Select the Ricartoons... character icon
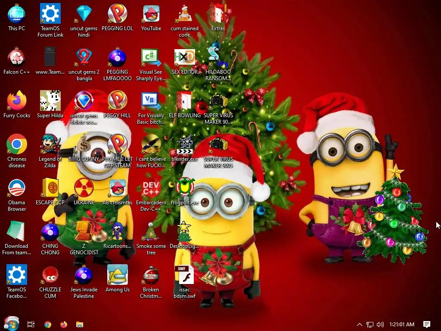 coord(117,235)
